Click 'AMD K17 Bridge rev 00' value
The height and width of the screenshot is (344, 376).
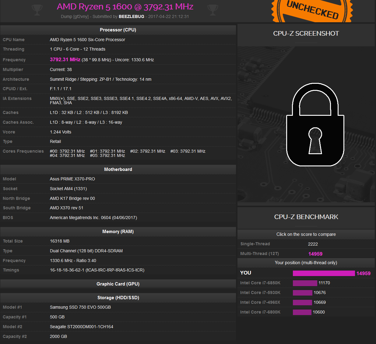coord(72,198)
